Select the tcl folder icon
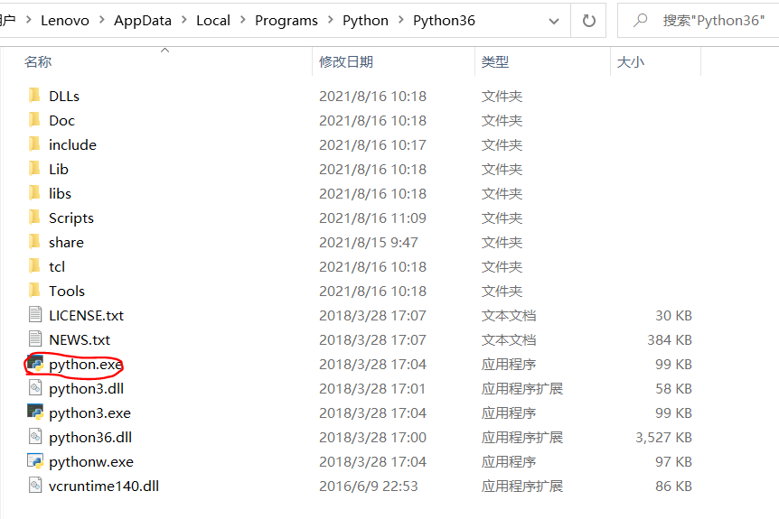779x519 pixels. (x=34, y=265)
